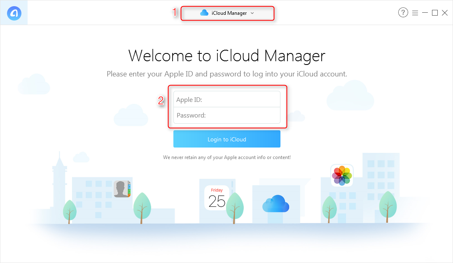Maximize the application window
The width and height of the screenshot is (453, 263).
[x=435, y=13]
